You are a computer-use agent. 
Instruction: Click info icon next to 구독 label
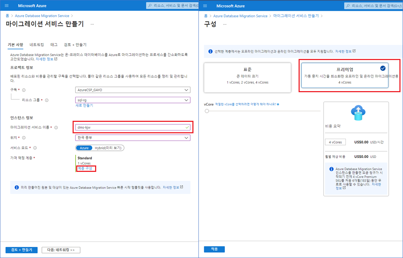tap(24, 90)
